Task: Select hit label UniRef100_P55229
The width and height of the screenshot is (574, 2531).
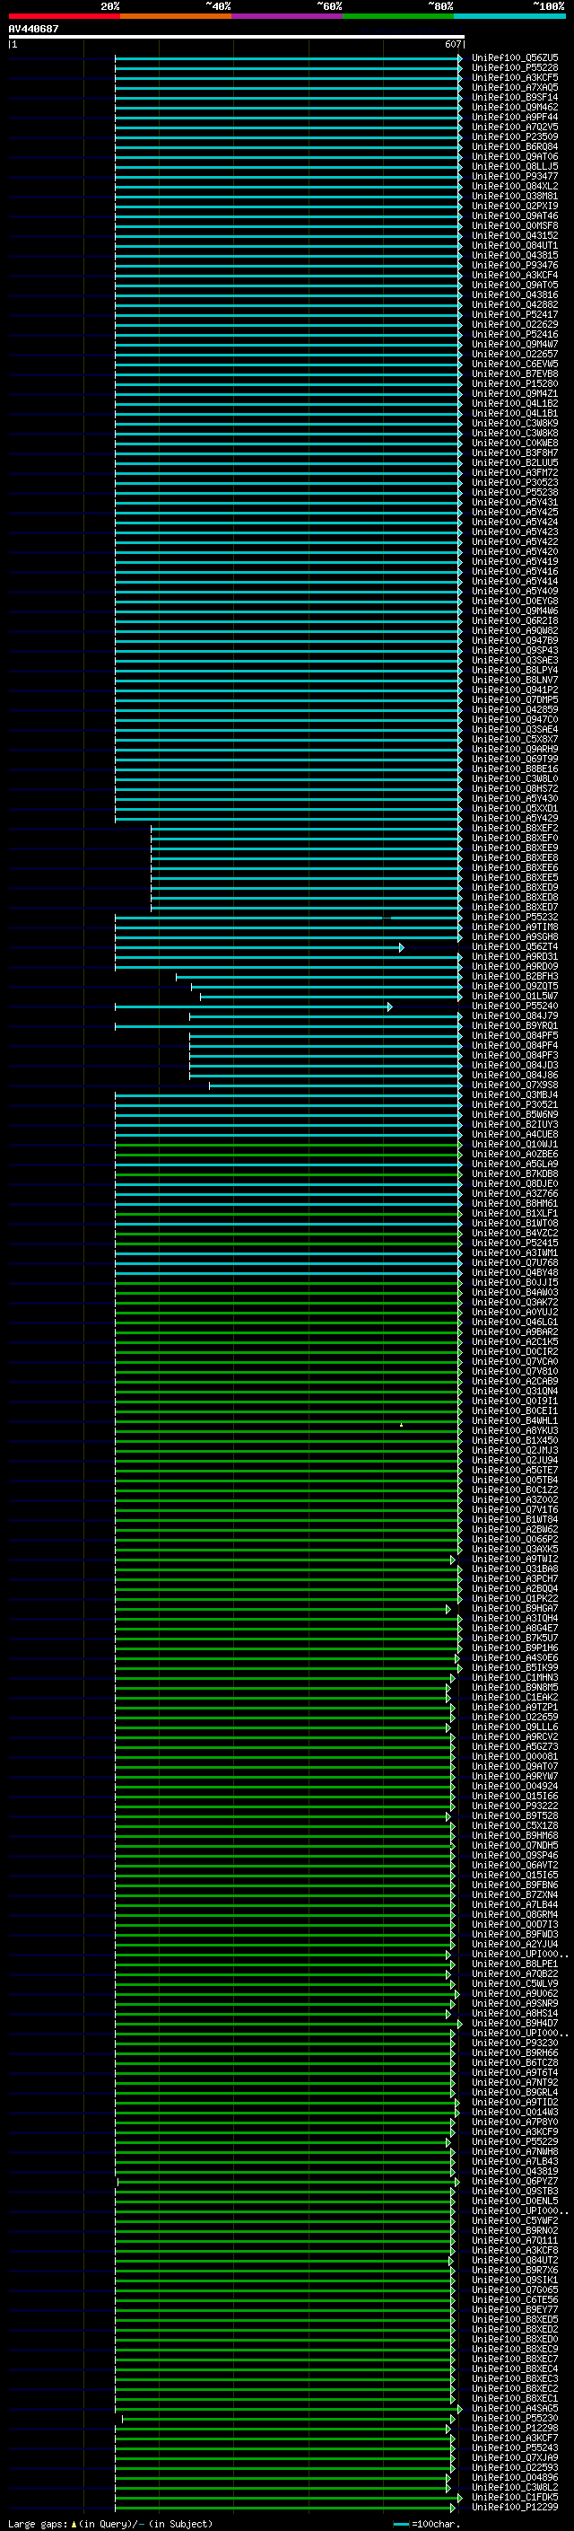Action: 515,2141
